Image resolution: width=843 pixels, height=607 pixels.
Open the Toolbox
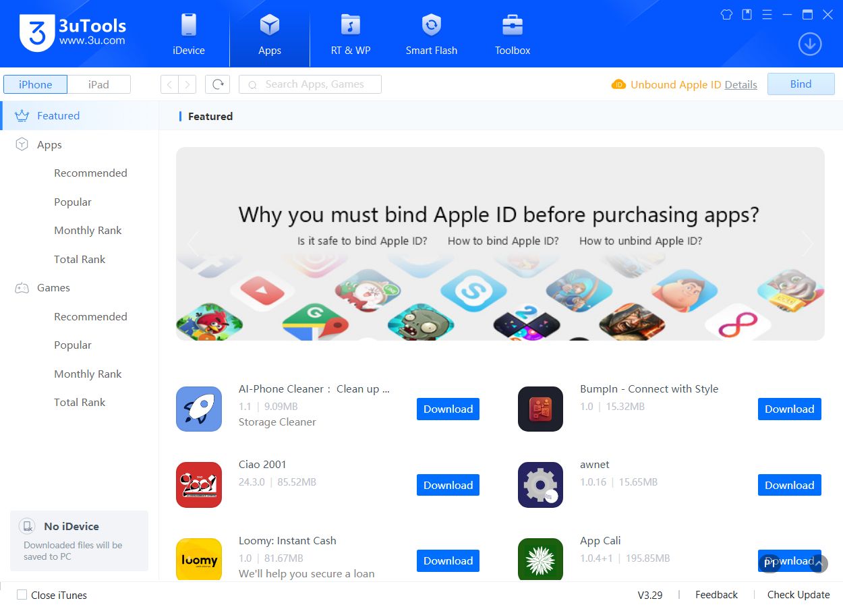pos(513,34)
